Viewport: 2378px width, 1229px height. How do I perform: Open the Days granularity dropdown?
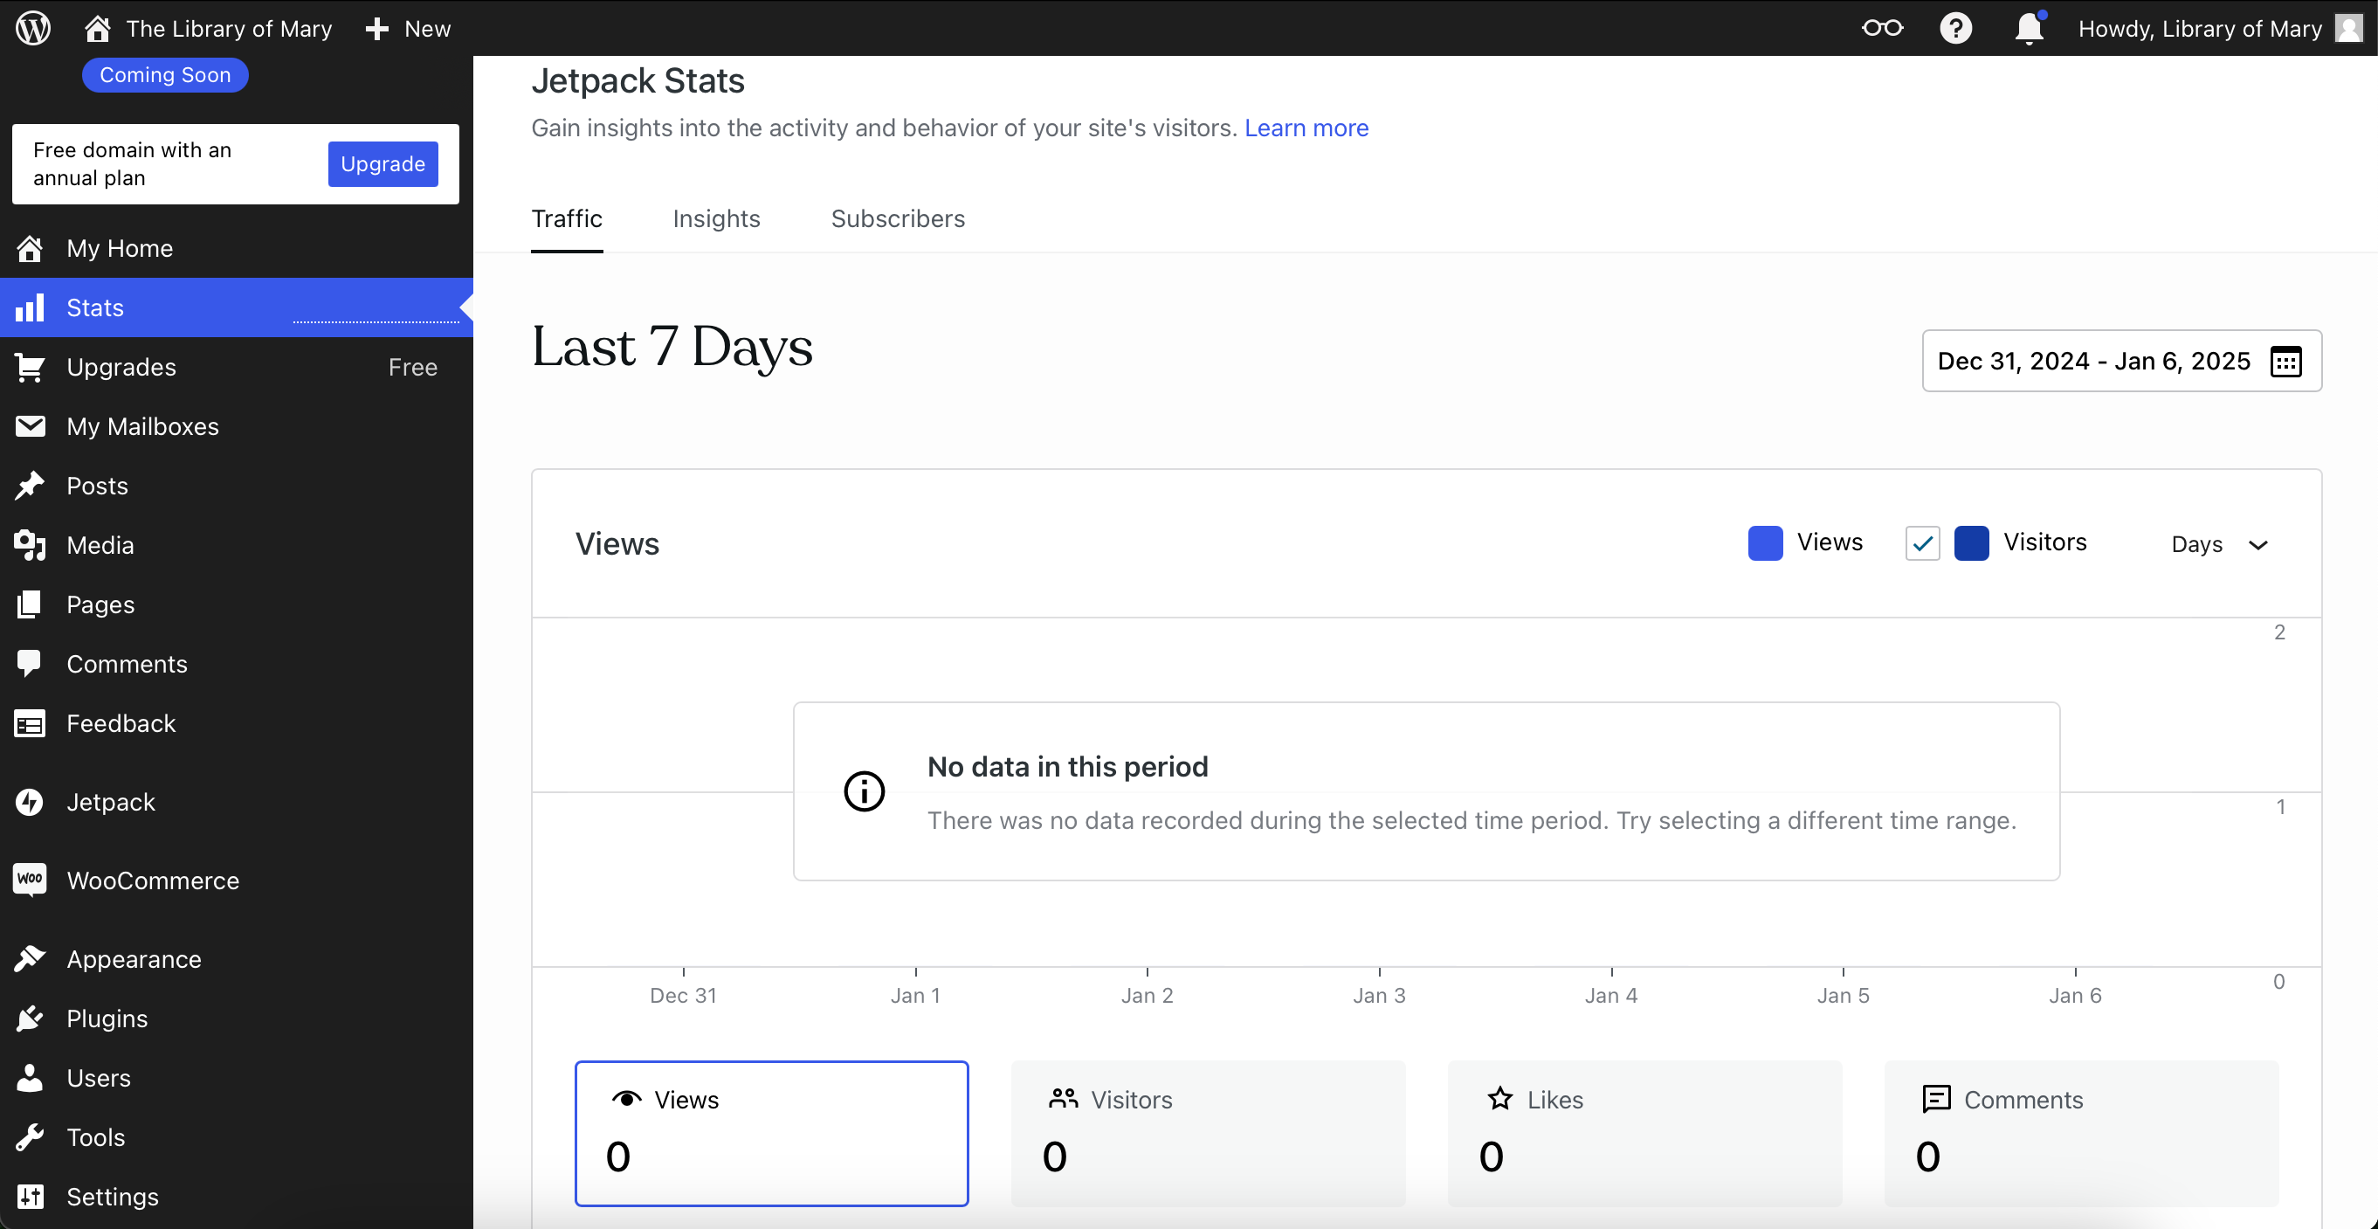tap(2221, 544)
